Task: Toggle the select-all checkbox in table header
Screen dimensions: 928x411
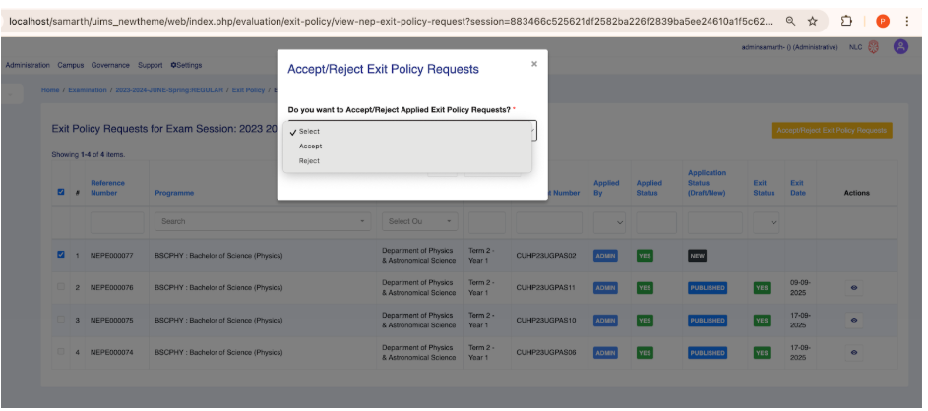Action: click(x=61, y=192)
